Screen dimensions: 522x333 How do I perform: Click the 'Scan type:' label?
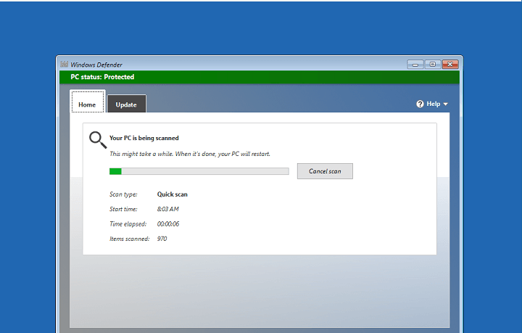[x=123, y=194]
